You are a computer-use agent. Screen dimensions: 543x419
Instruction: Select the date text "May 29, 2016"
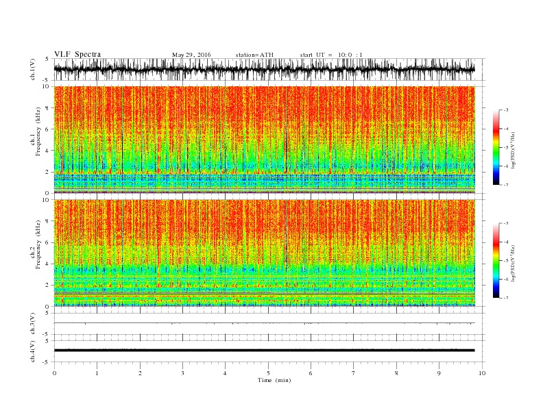pyautogui.click(x=191, y=55)
